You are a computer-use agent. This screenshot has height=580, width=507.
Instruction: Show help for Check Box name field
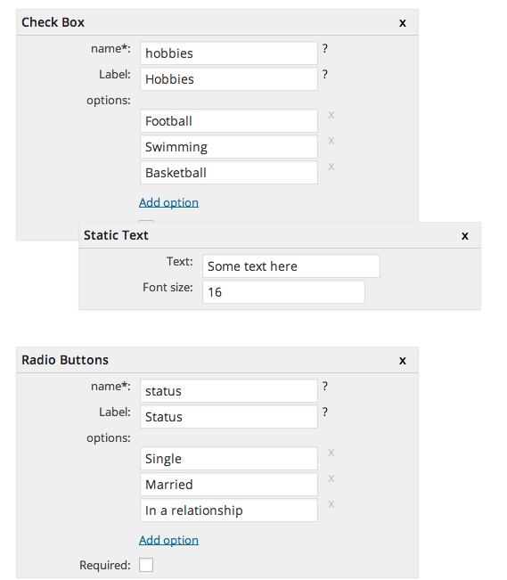(x=324, y=48)
